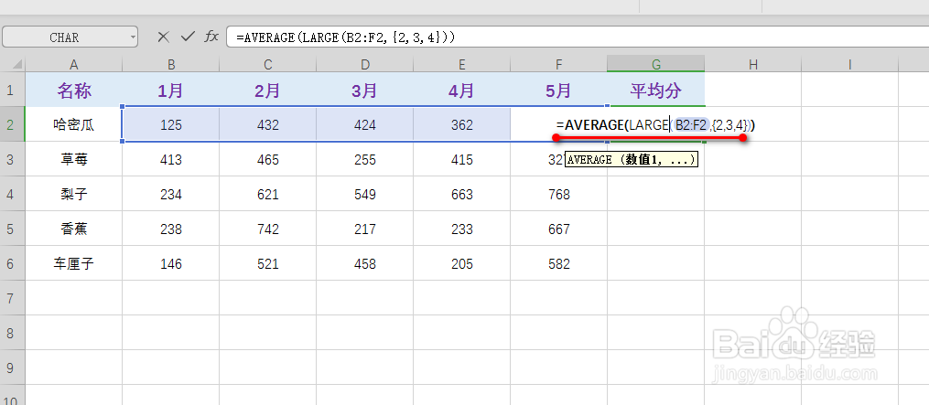Image resolution: width=929 pixels, height=405 pixels.
Task: Select column B header
Action: click(170, 64)
